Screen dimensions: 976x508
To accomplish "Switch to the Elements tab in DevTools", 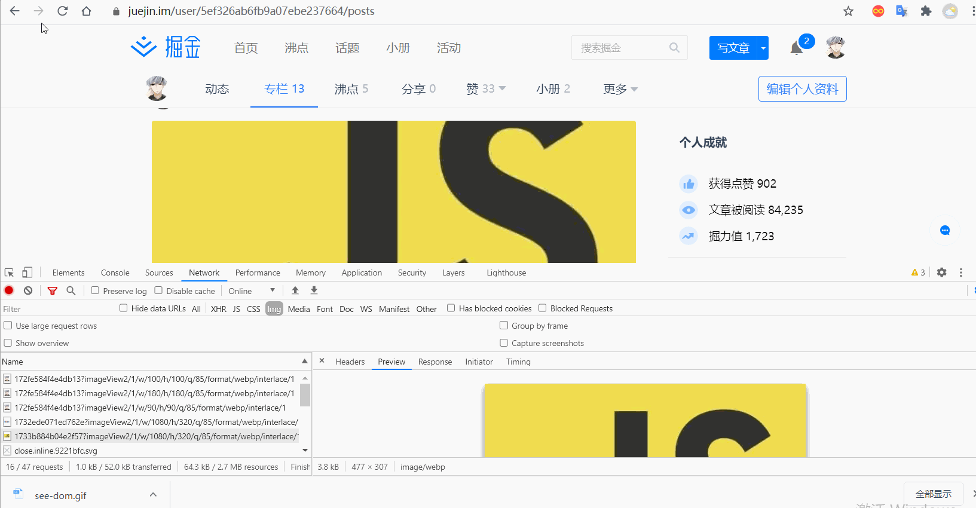I will [69, 273].
